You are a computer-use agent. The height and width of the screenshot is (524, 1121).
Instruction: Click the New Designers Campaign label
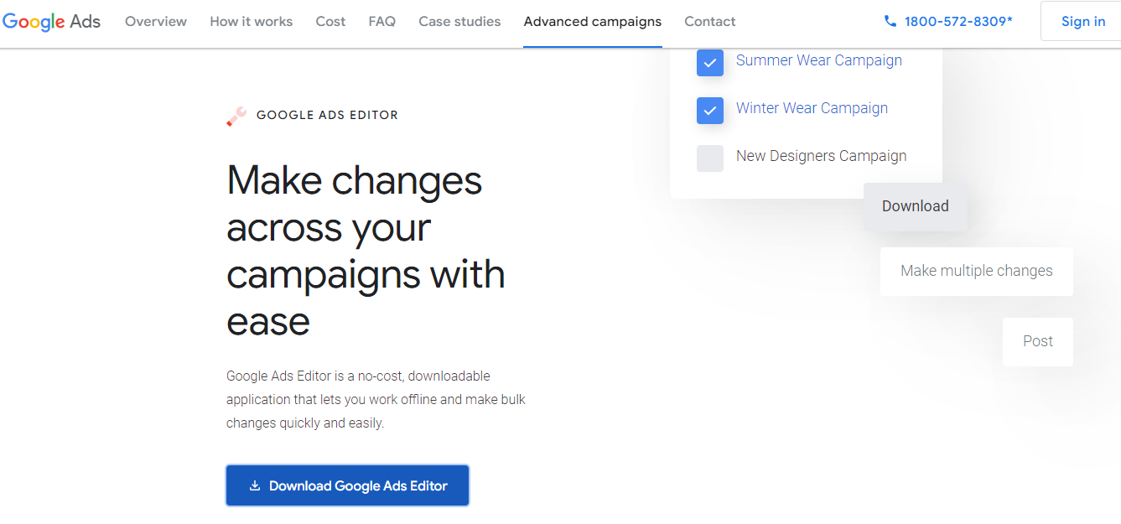tap(821, 156)
